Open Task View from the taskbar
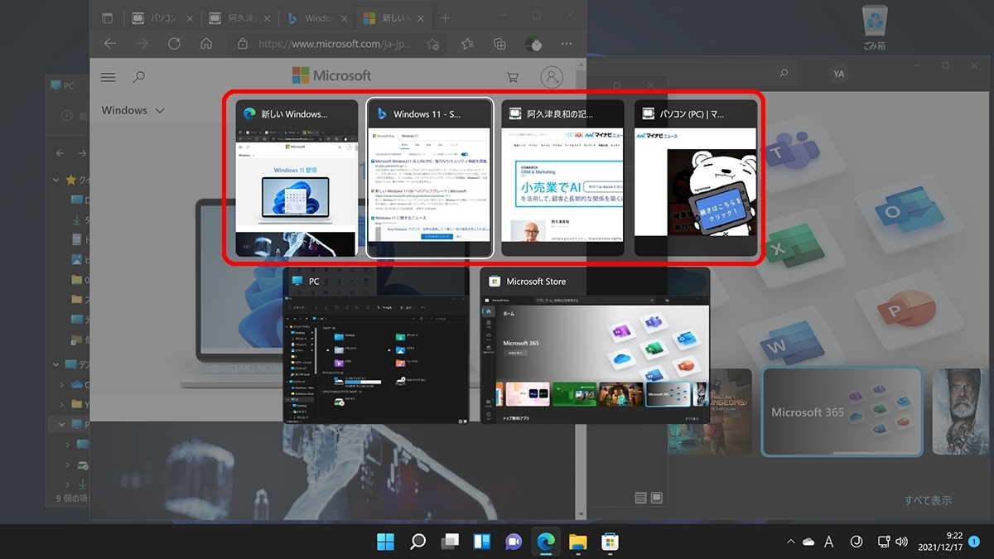The width and height of the screenshot is (994, 559). pyautogui.click(x=450, y=542)
